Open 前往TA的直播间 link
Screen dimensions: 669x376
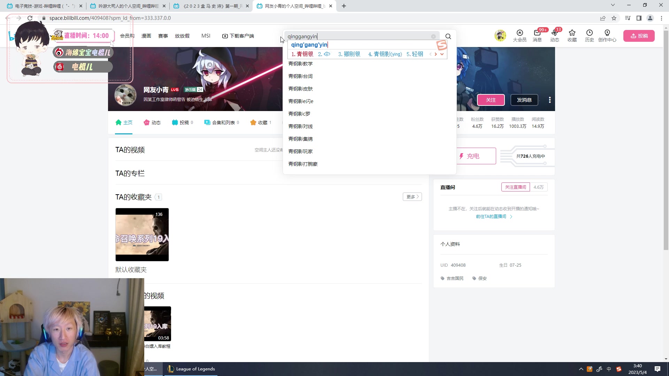pyautogui.click(x=494, y=217)
